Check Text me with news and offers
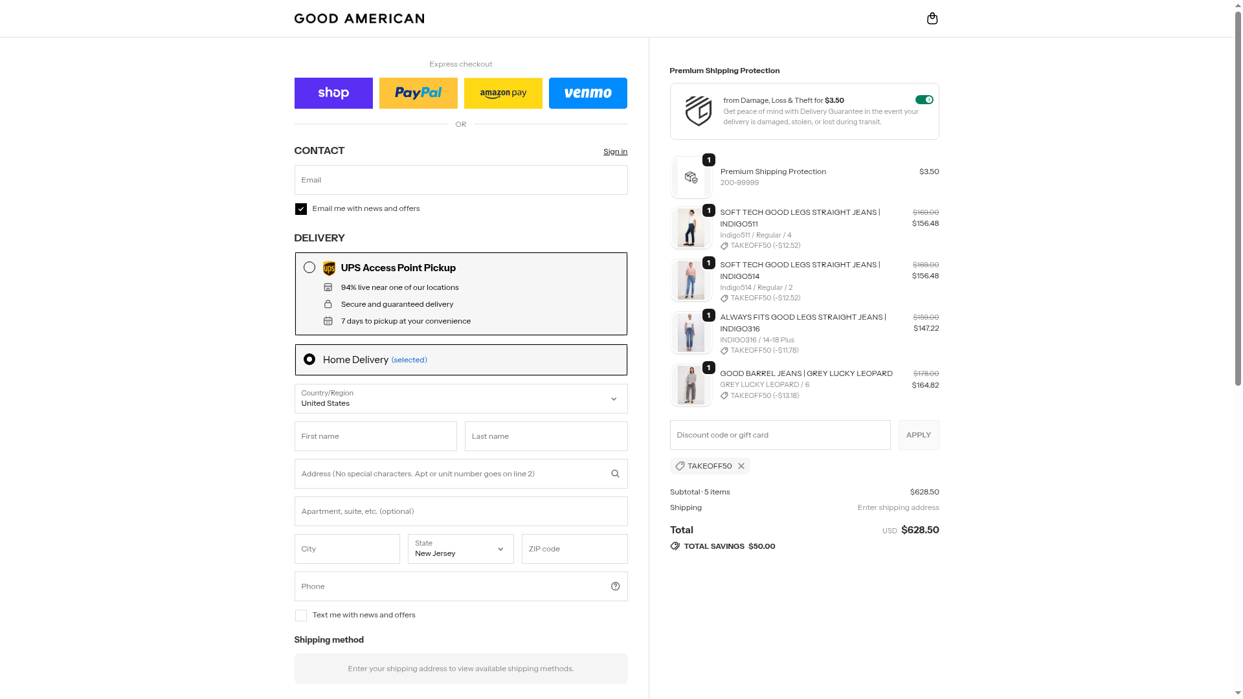 coord(301,616)
